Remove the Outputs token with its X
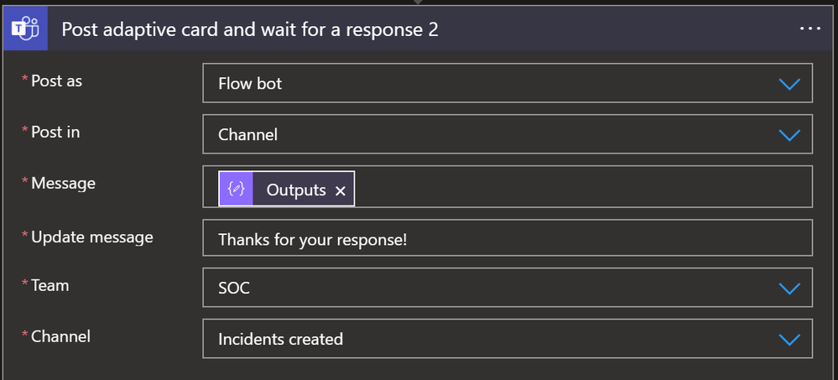Viewport: 838px width, 380px height. pyautogui.click(x=341, y=190)
